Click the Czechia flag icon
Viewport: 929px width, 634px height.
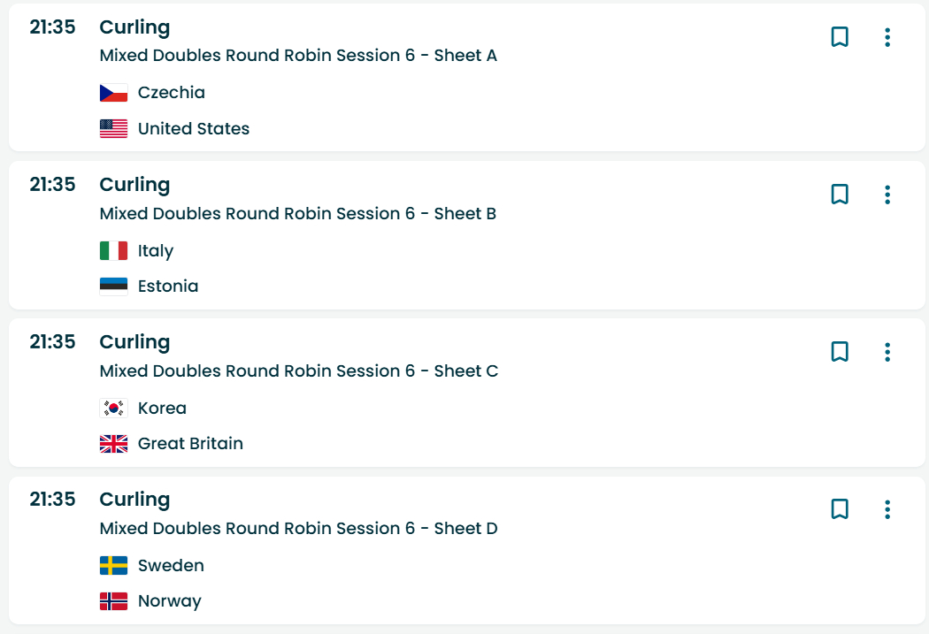113,93
